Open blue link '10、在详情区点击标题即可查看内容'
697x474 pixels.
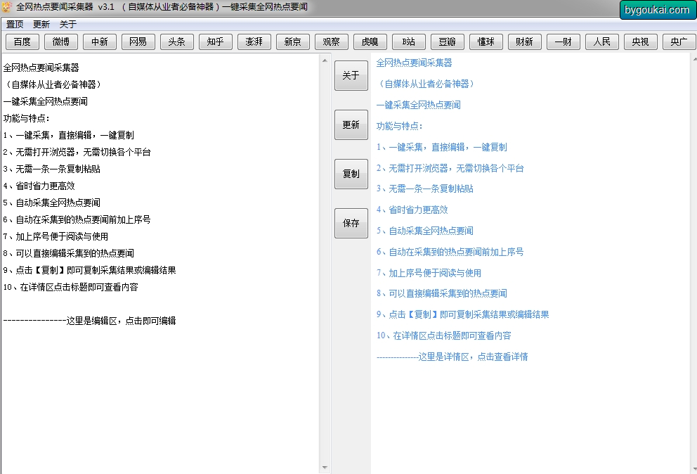point(443,335)
